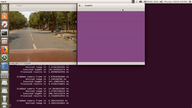Image resolution: width=192 pixels, height=108 pixels.
Task: Close the Input window
Action: click(11, 5)
